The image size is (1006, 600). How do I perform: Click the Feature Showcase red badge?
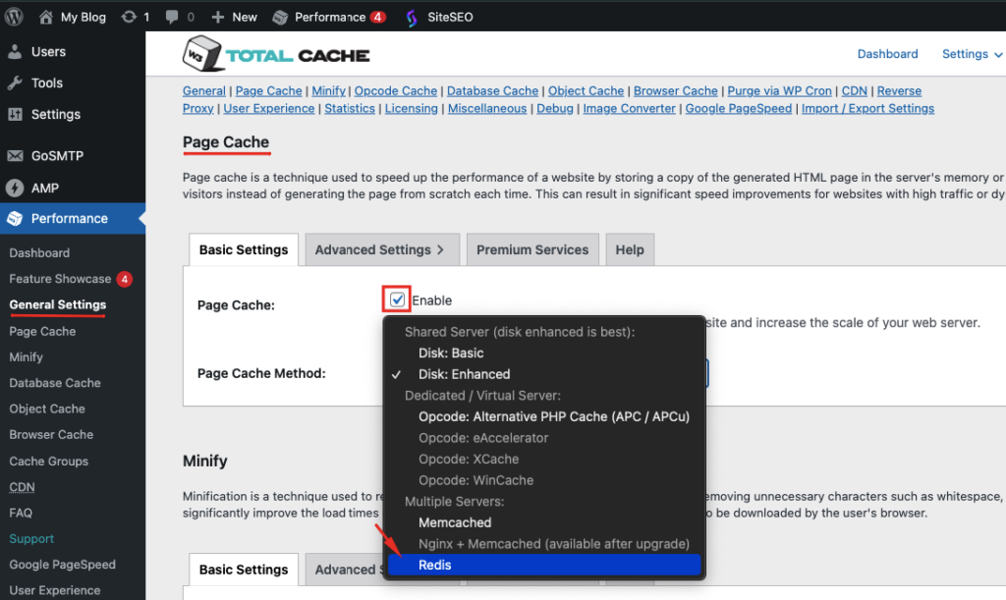point(125,279)
